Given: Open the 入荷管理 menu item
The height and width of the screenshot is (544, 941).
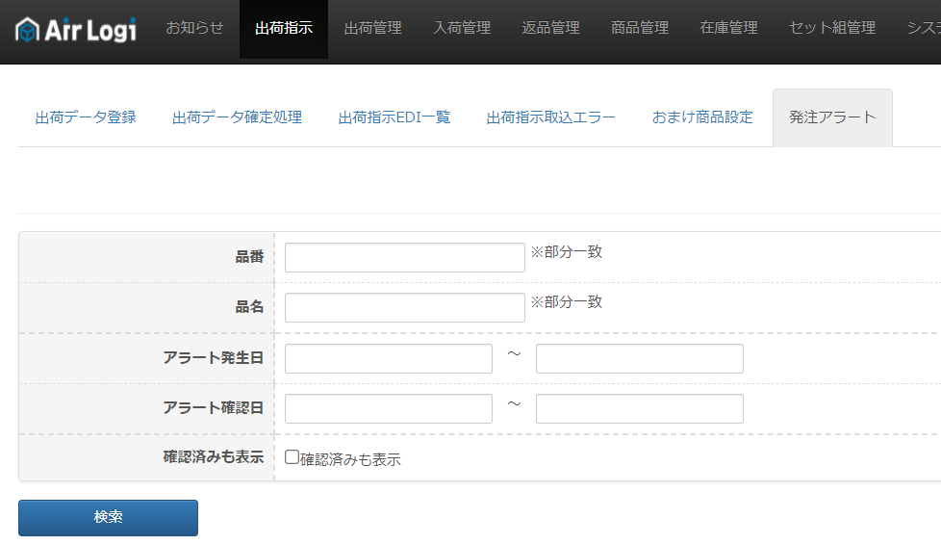Looking at the screenshot, I should point(462,28).
